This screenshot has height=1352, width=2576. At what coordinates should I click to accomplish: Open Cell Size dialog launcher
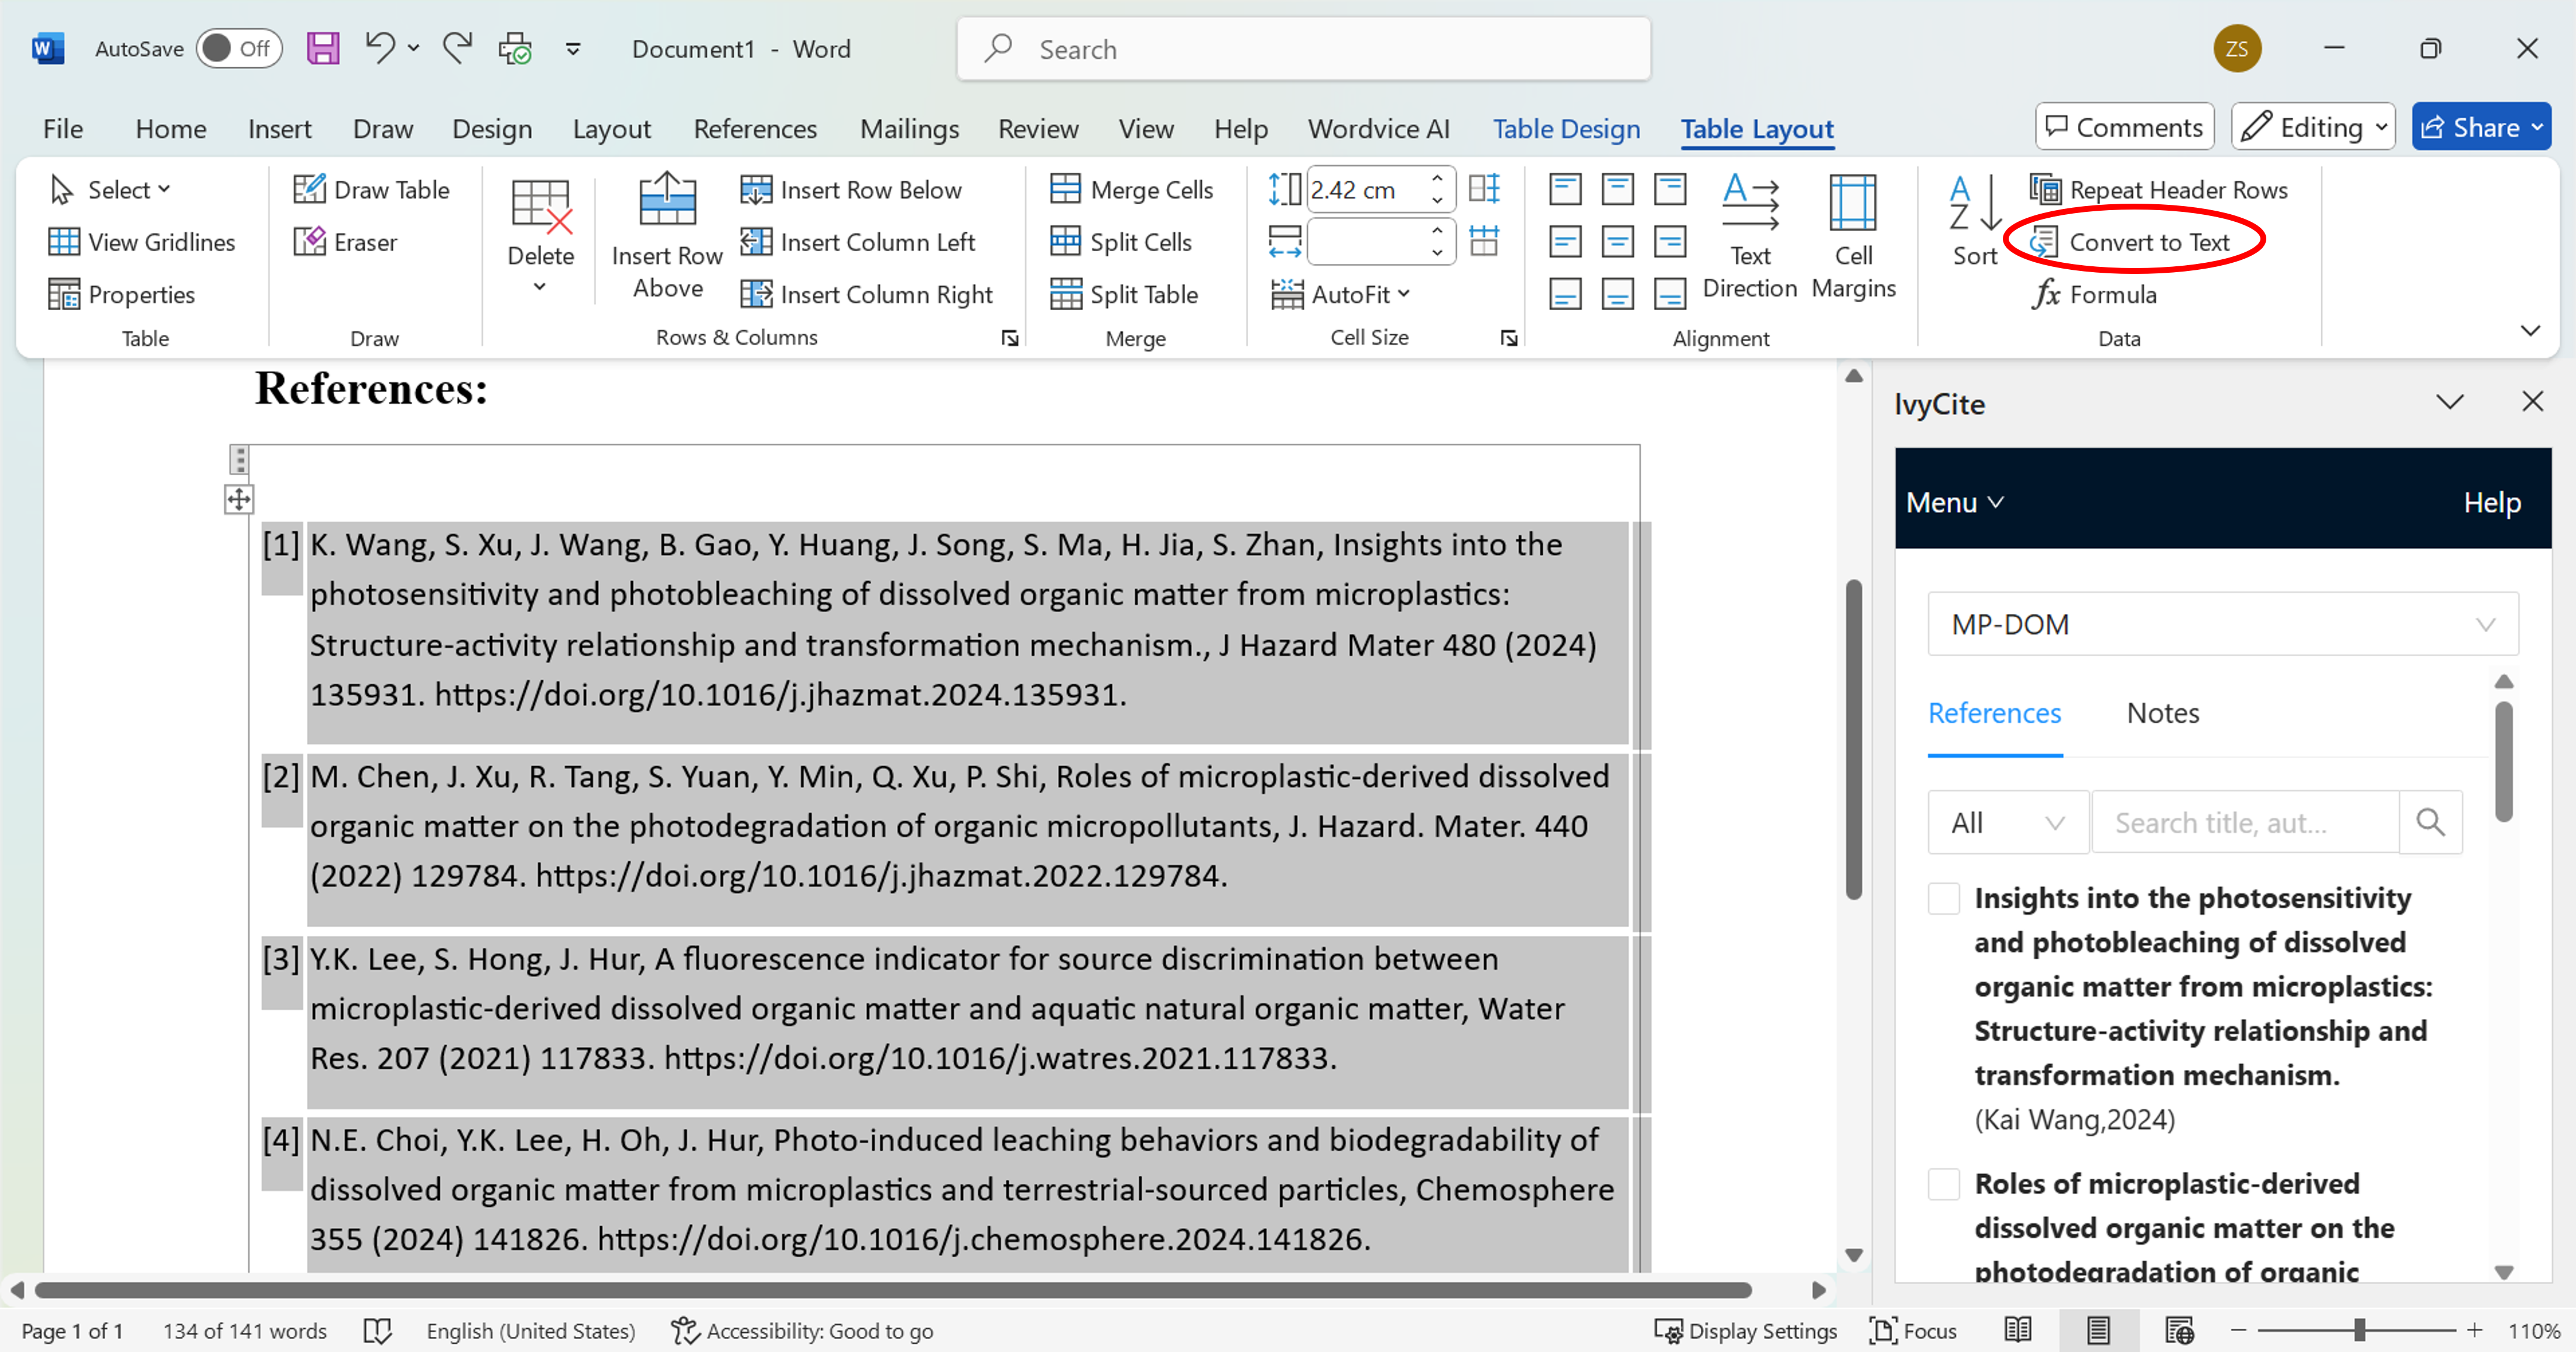1509,338
